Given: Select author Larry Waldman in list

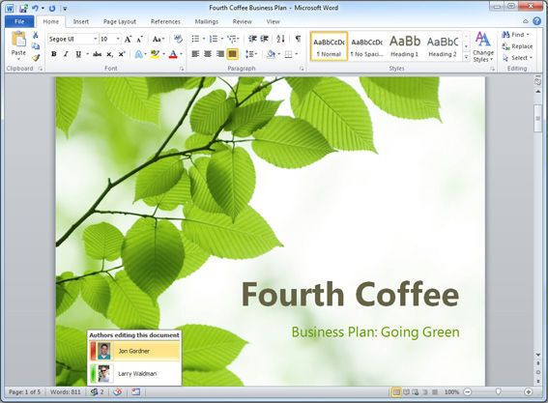Looking at the screenshot, I should 134,374.
